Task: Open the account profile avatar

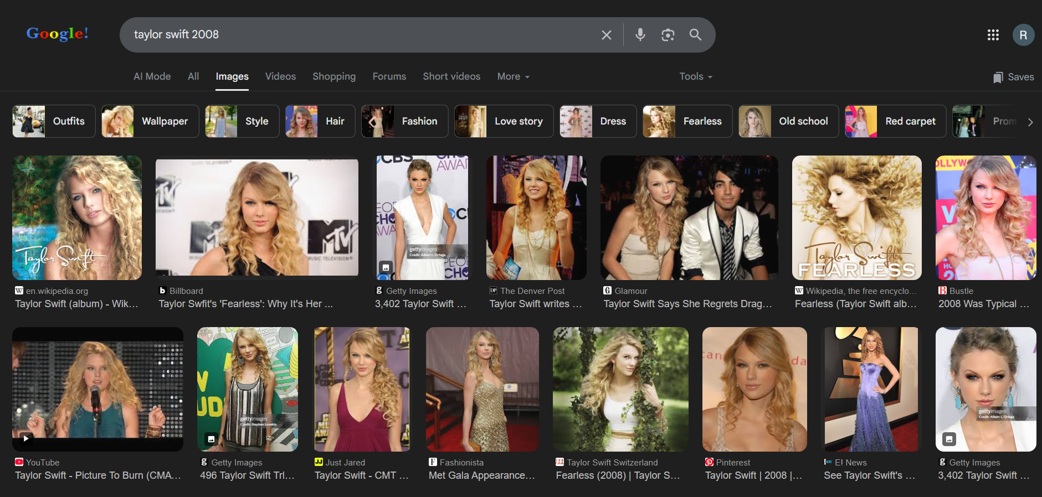Action: (1023, 35)
